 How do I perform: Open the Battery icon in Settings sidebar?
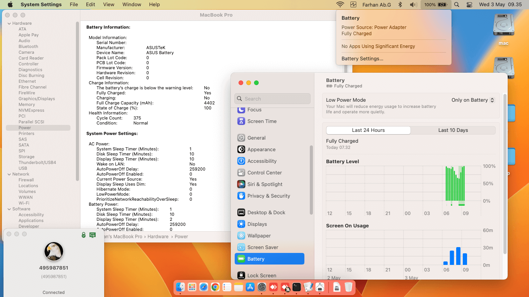coord(241,259)
